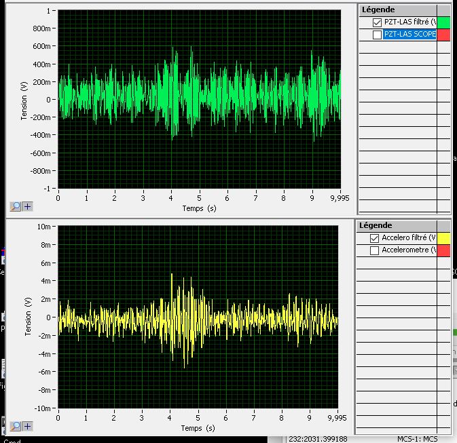Hide the Accelero filtré plot via its checkbox
457x443 pixels.
click(374, 238)
